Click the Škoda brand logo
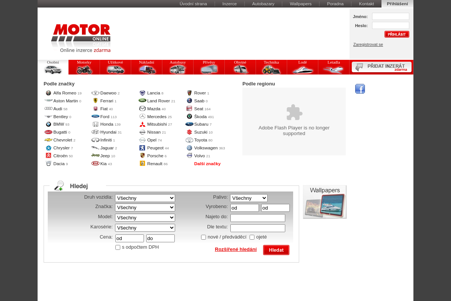This screenshot has height=301, width=451. tap(189, 117)
